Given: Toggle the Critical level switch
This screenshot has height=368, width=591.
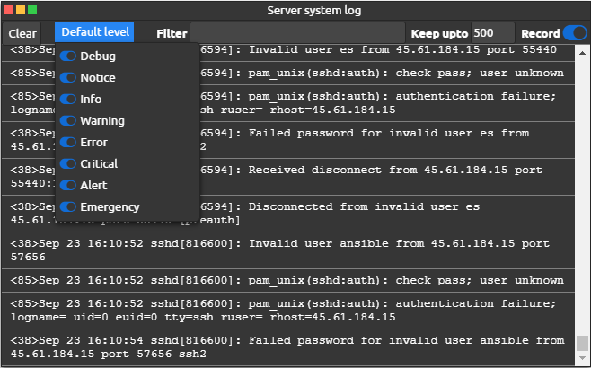Looking at the screenshot, I should pyautogui.click(x=68, y=164).
